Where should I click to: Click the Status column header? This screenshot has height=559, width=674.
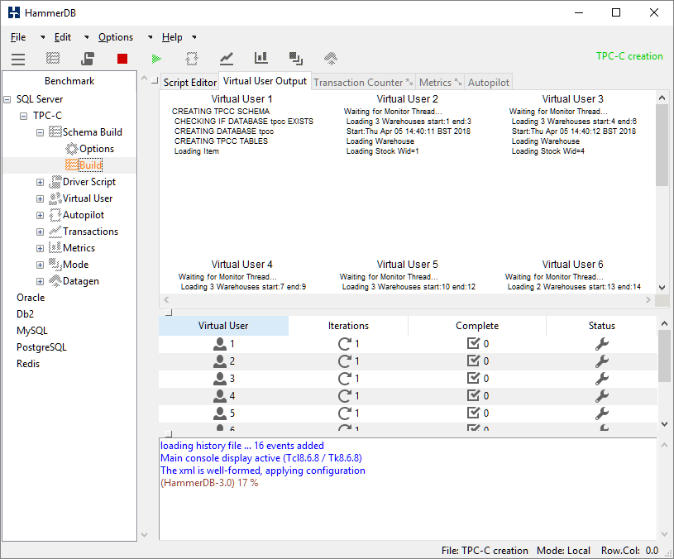[601, 326]
